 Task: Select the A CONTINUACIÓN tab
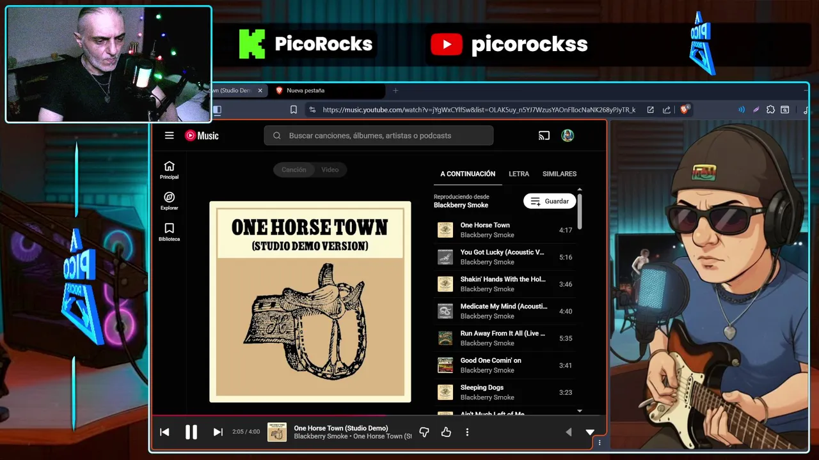(468, 174)
